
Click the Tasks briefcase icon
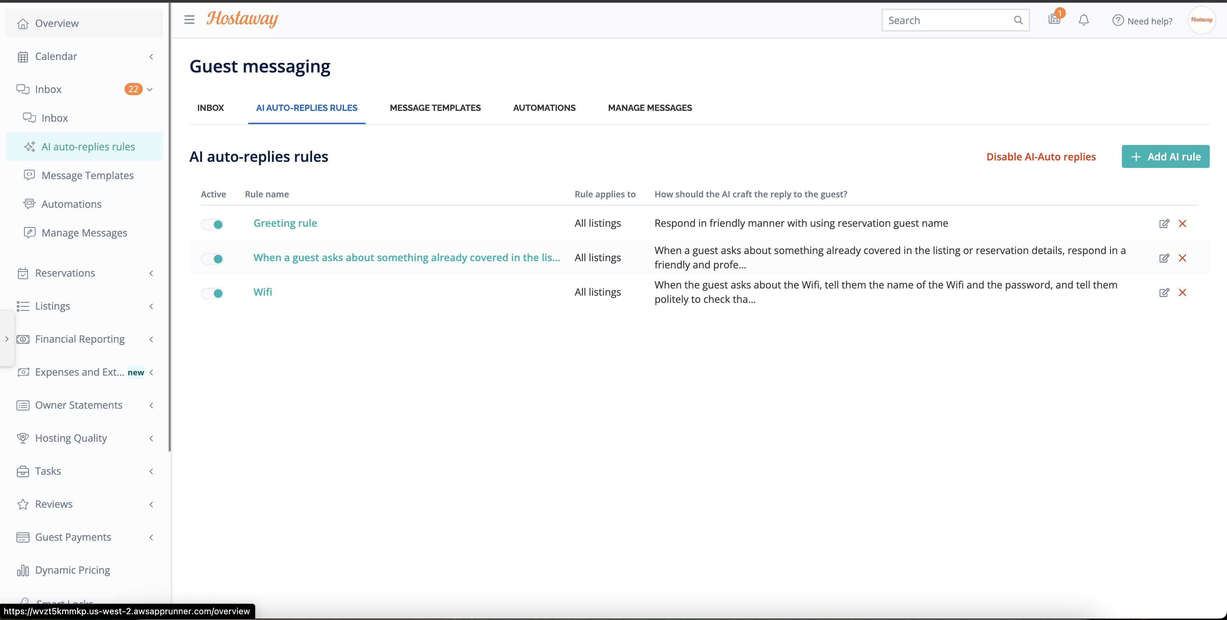(22, 471)
